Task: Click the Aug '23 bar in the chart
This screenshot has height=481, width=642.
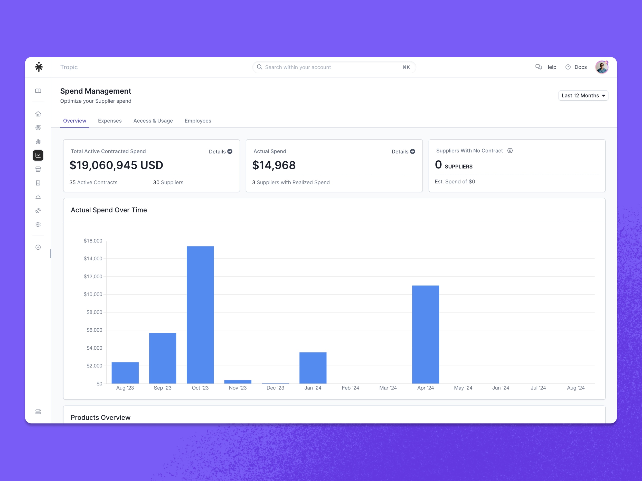Action: (x=125, y=373)
